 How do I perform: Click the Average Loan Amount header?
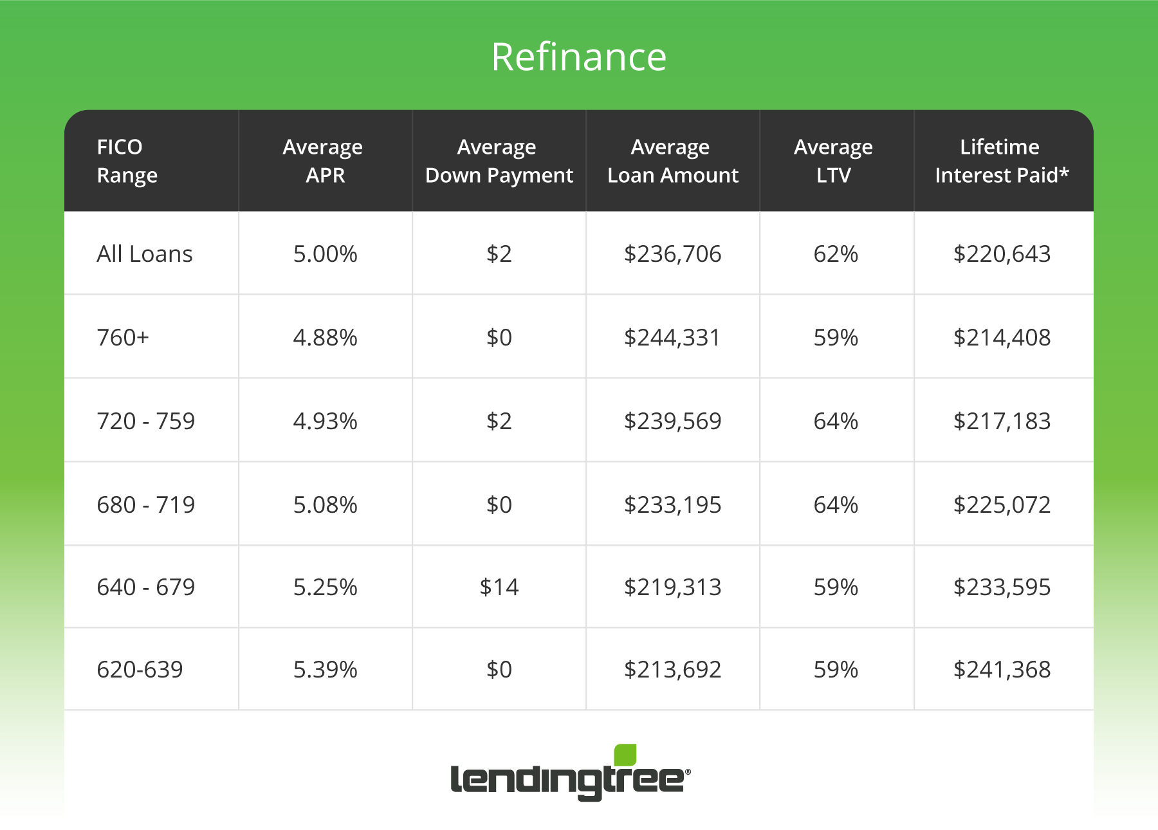[x=672, y=161]
